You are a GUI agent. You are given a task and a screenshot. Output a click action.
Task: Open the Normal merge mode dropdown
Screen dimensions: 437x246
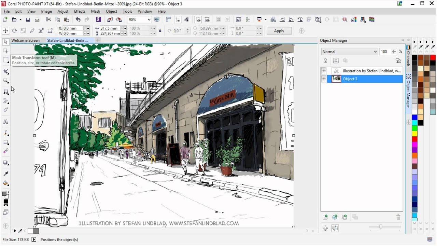click(350, 52)
